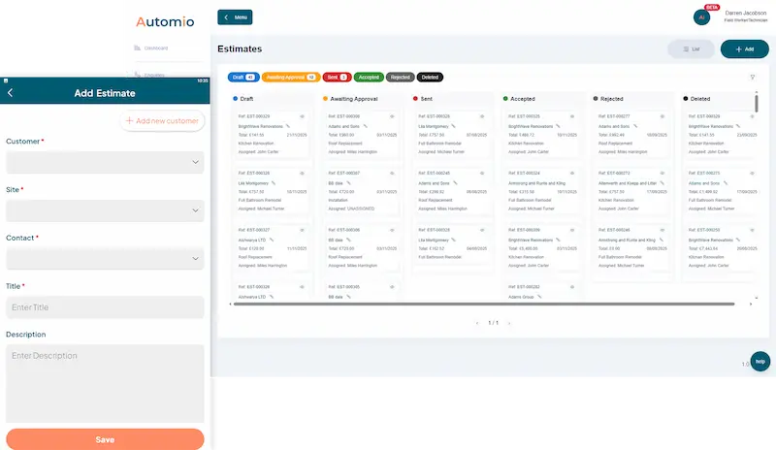Viewport: 776px width, 450px height.
Task: Switch to List view
Action: [x=691, y=49]
